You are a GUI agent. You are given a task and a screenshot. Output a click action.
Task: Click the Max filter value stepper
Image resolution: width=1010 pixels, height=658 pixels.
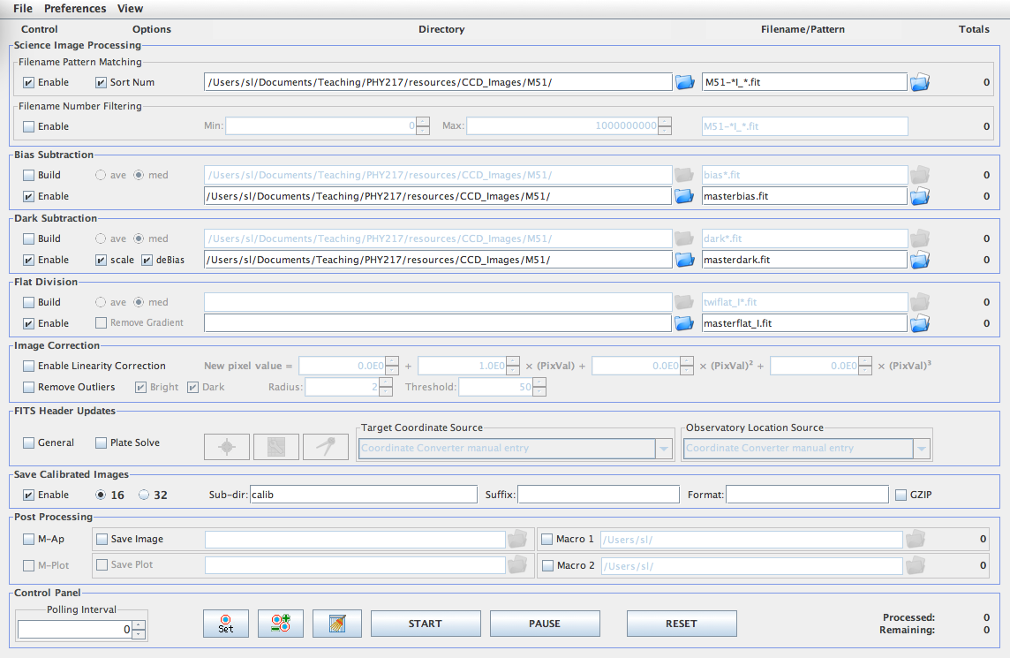(x=665, y=125)
